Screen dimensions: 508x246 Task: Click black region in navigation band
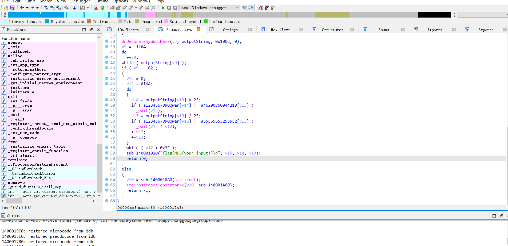pyautogui.click(x=434, y=15)
